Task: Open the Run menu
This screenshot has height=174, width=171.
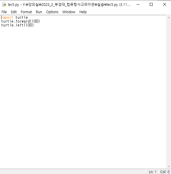Action: (x=39, y=12)
